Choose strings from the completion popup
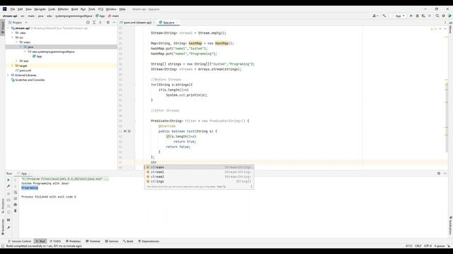The height and width of the screenshot is (254, 453). [199, 181]
